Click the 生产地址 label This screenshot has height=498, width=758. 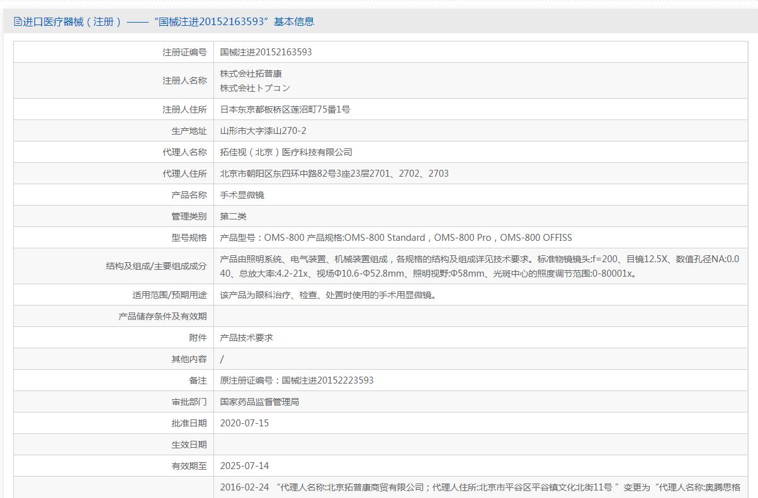(x=189, y=131)
